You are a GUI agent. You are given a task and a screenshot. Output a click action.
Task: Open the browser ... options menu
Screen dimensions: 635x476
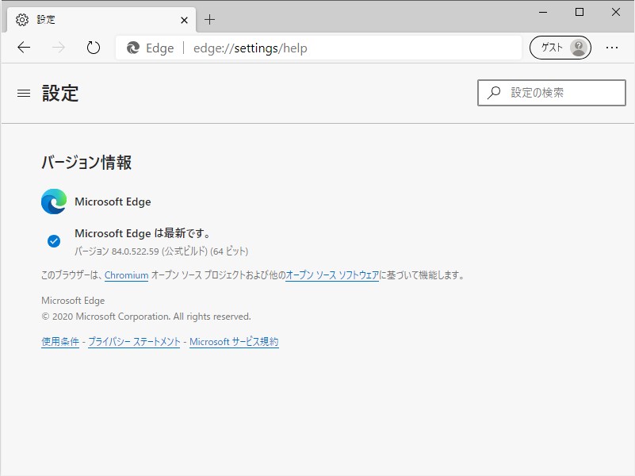[x=612, y=48]
